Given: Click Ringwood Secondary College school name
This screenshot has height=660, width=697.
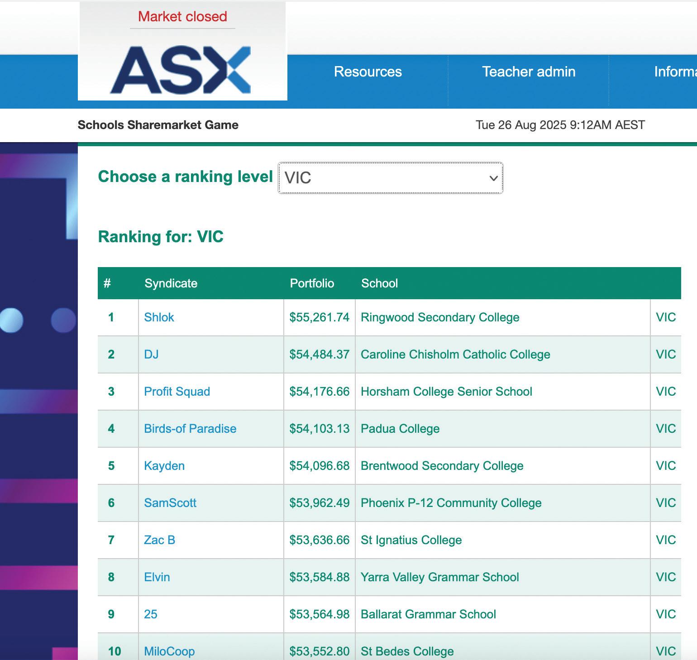Looking at the screenshot, I should (x=440, y=317).
